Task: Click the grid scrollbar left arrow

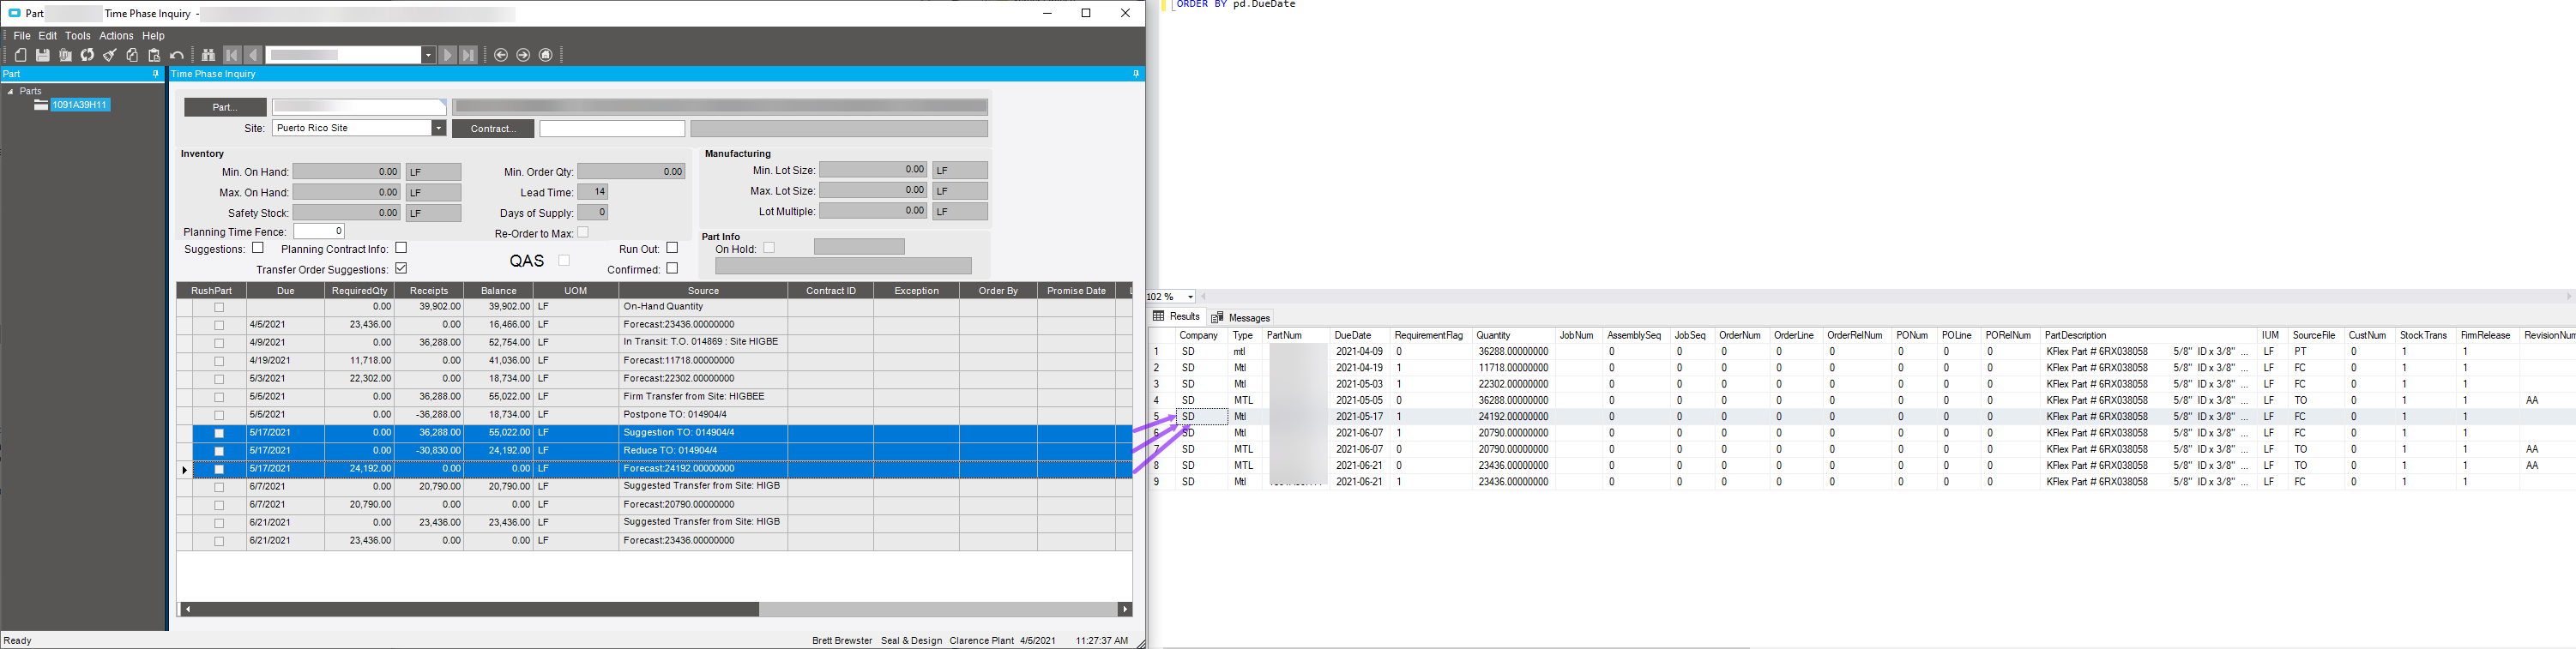Action: [187, 609]
